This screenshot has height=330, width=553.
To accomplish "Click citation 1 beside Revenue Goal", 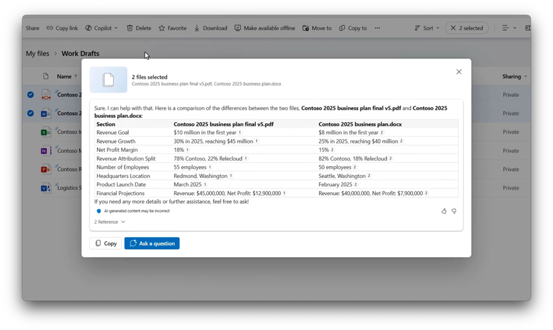I will tap(240, 133).
